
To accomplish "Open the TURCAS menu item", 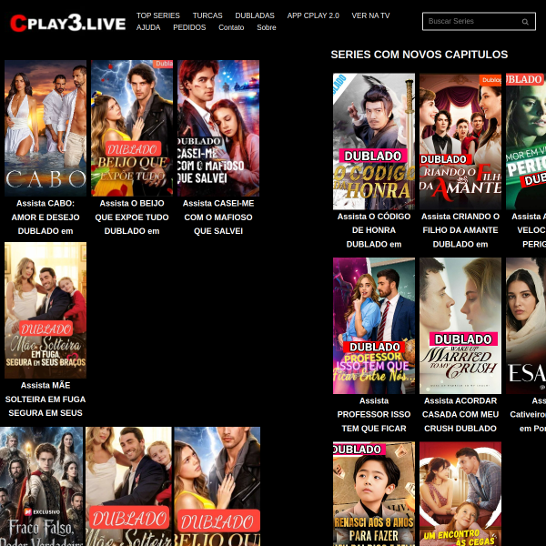I will point(207,15).
